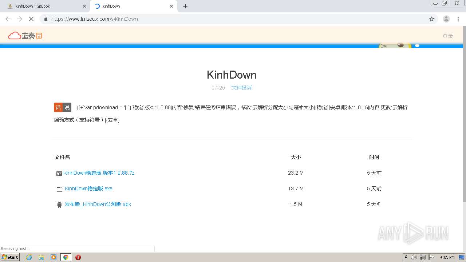Click the Lanzou cloud logo
The width and height of the screenshot is (466, 262).
pyautogui.click(x=25, y=36)
